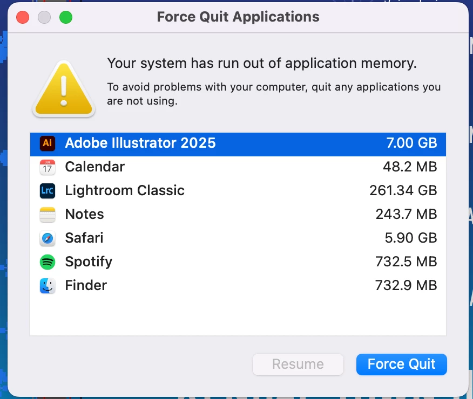Screen dimensions: 473x399
Task: Click the dimmed Resume button
Action: 298,364
